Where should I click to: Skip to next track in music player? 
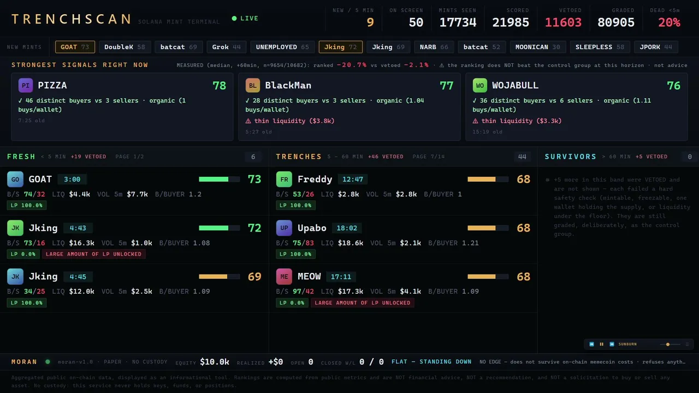(612, 344)
